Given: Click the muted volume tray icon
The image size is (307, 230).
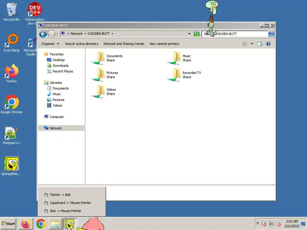Looking at the screenshot, I should click(278, 223).
